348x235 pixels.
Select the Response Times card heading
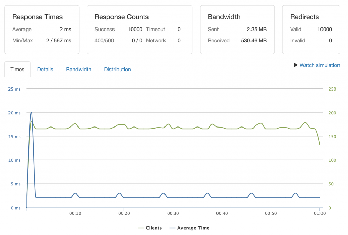(x=37, y=17)
